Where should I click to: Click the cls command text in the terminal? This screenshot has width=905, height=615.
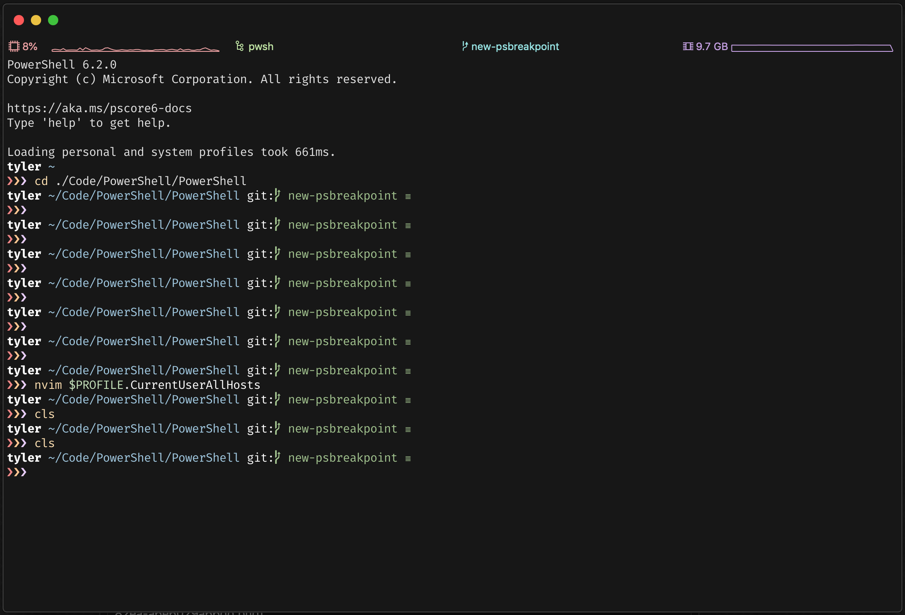pyautogui.click(x=44, y=443)
